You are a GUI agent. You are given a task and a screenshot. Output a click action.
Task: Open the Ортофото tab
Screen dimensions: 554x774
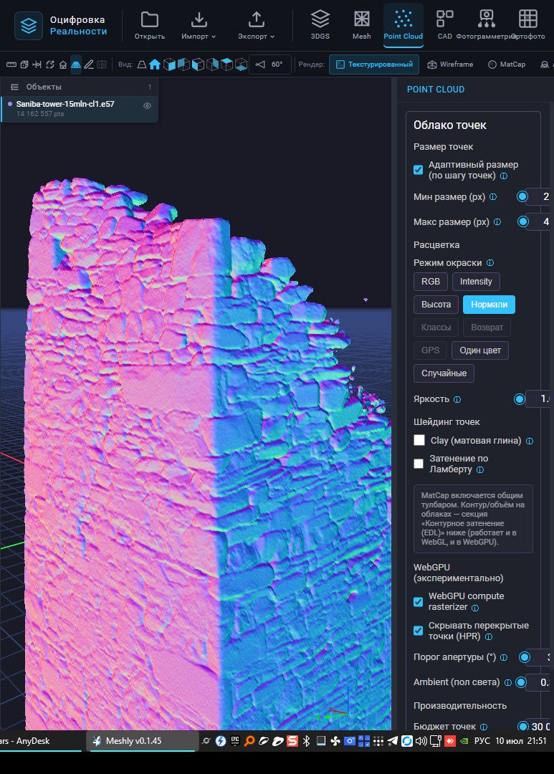click(528, 26)
